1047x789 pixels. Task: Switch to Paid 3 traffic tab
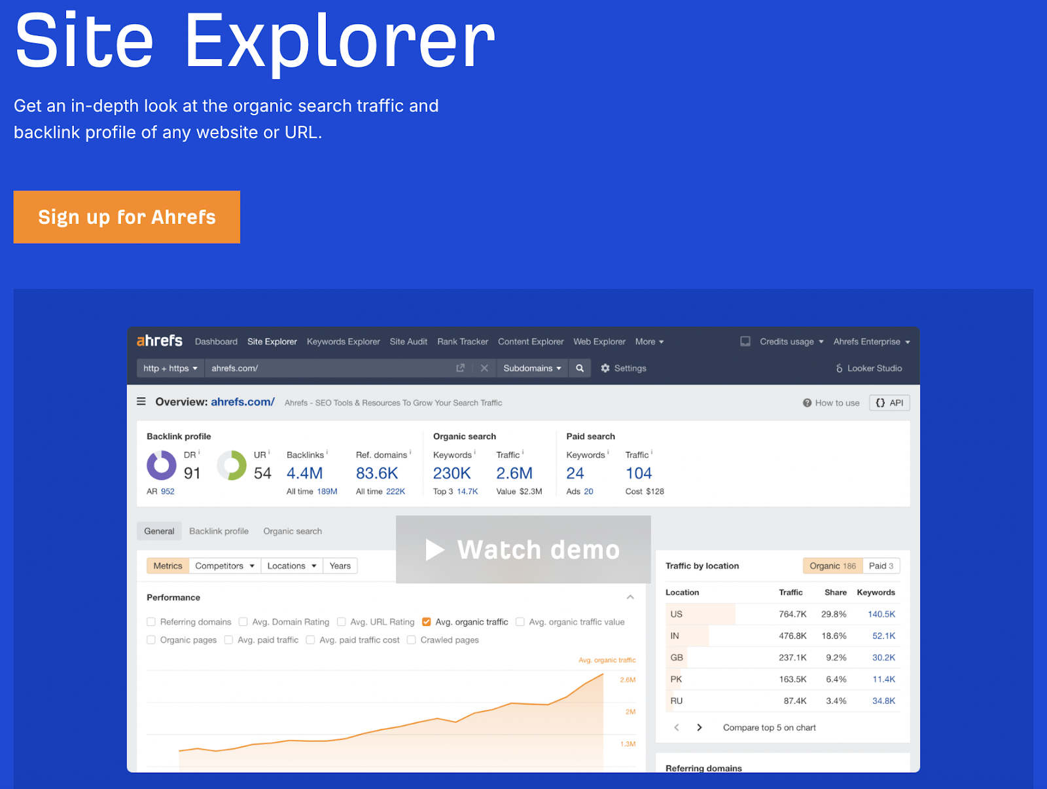881,566
